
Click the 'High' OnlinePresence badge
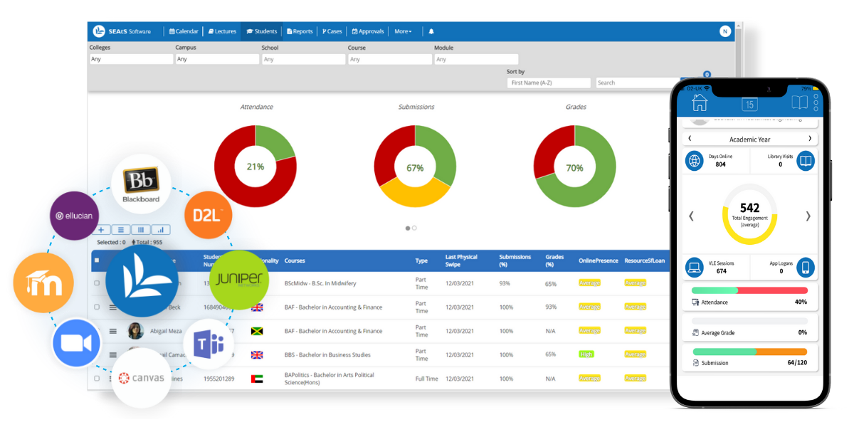click(x=586, y=354)
